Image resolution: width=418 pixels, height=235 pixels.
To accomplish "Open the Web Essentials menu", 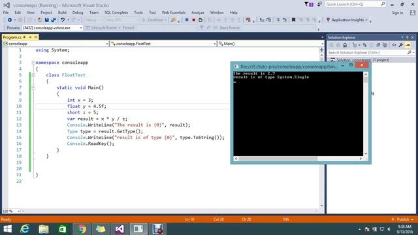I will pos(174,12).
